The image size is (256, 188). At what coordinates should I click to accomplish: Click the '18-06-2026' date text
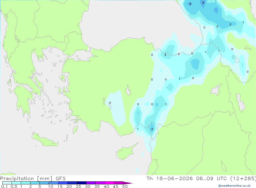(x=175, y=179)
